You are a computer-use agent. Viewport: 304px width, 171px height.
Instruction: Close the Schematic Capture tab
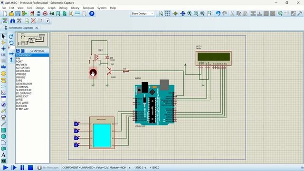point(37,28)
